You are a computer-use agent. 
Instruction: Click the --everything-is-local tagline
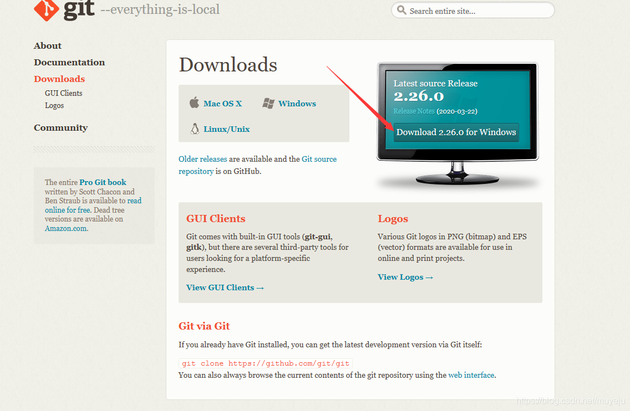160,9
